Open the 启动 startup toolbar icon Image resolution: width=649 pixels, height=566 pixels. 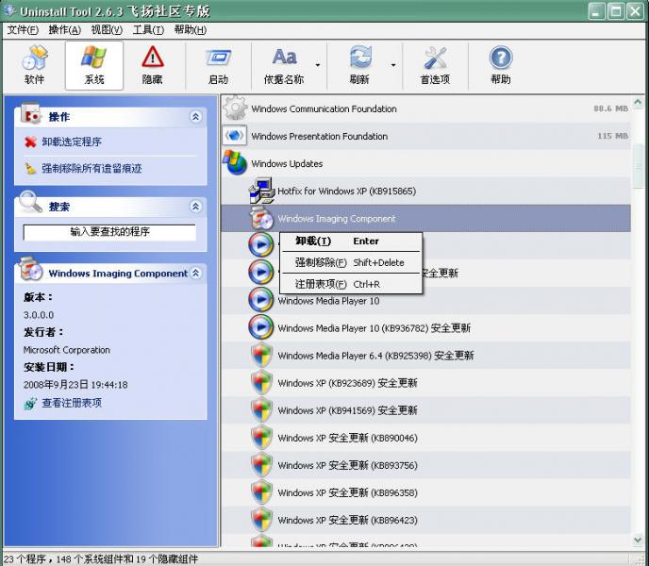coord(218,58)
